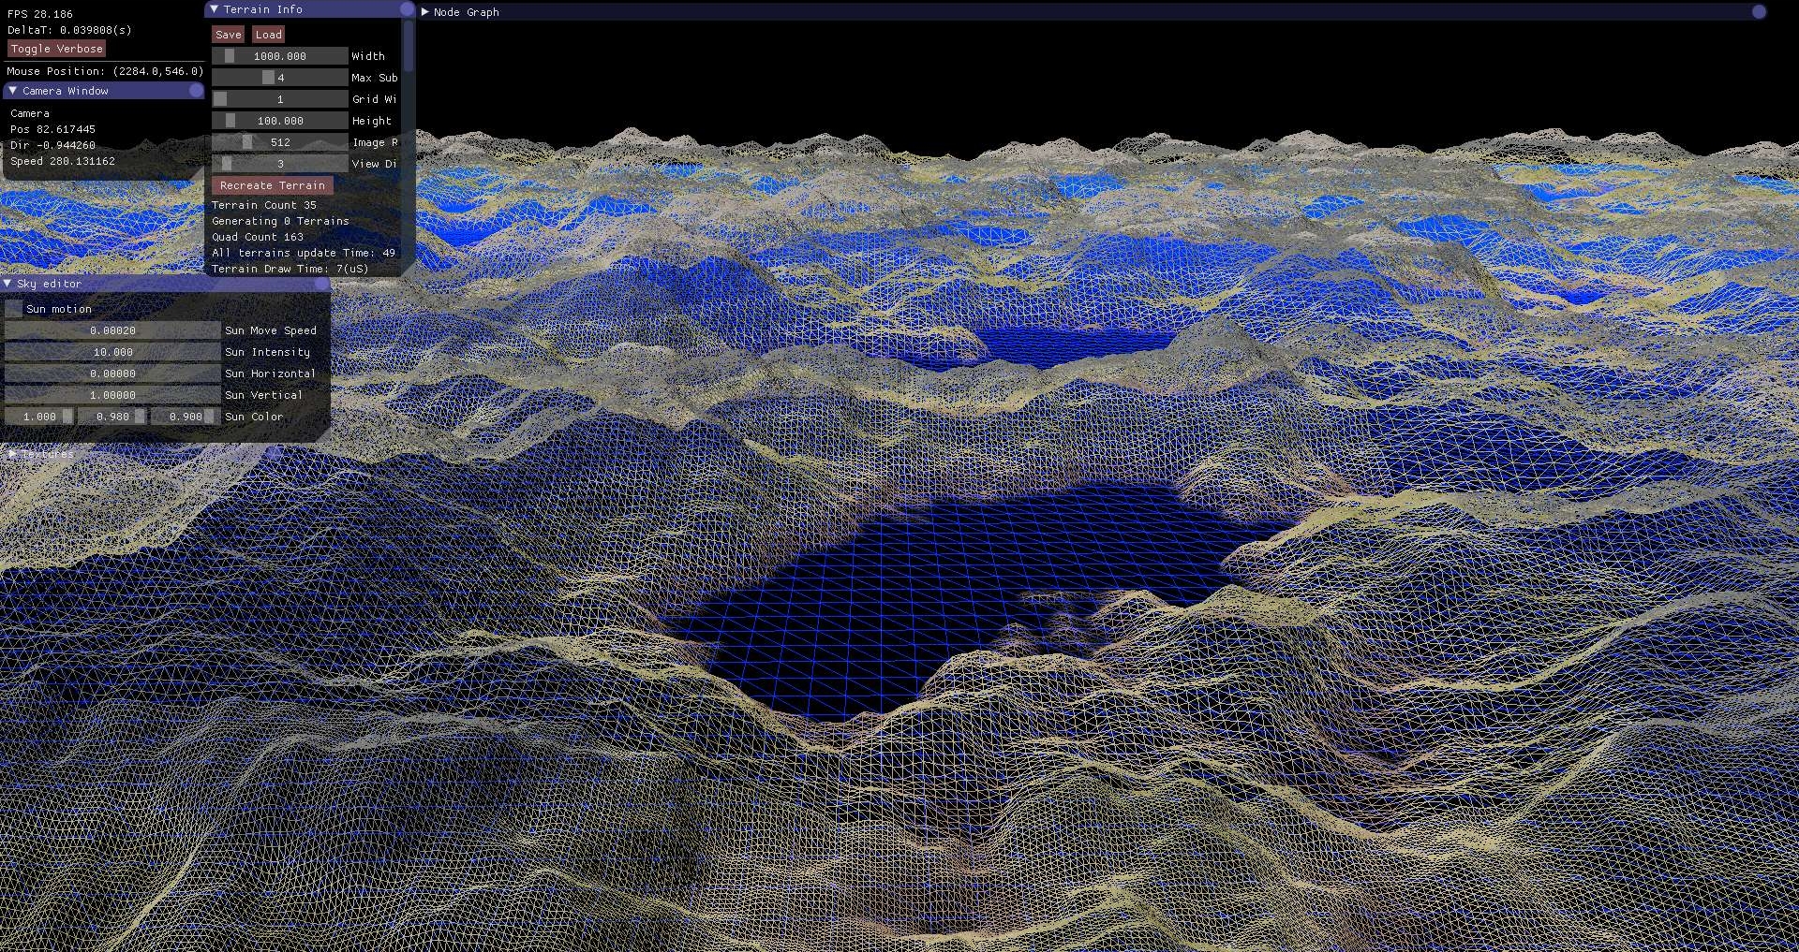Click the Sun Vertical field

[x=112, y=395]
